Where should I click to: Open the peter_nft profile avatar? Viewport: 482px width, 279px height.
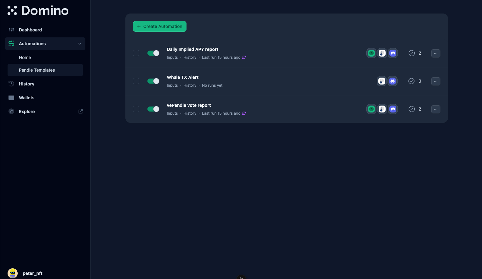(13, 273)
